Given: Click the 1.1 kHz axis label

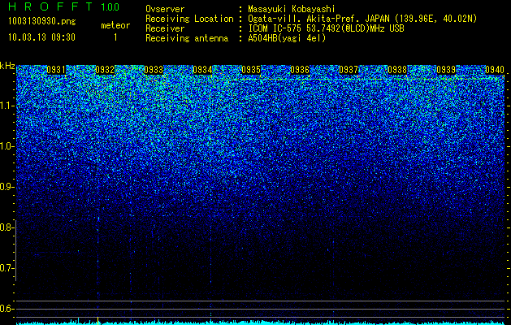Looking at the screenshot, I should 6,106.
